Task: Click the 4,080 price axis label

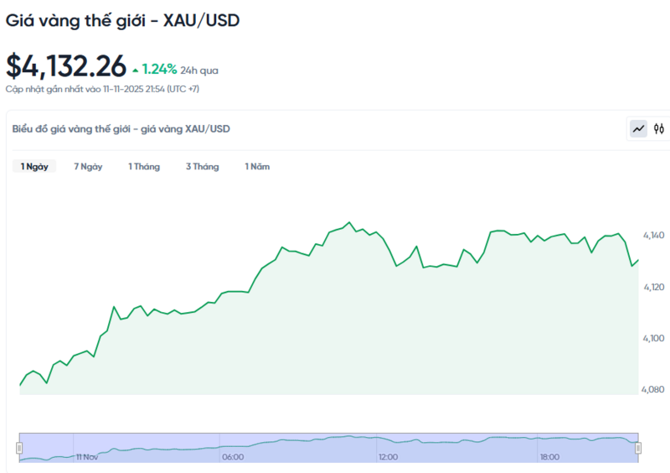Action: click(654, 389)
